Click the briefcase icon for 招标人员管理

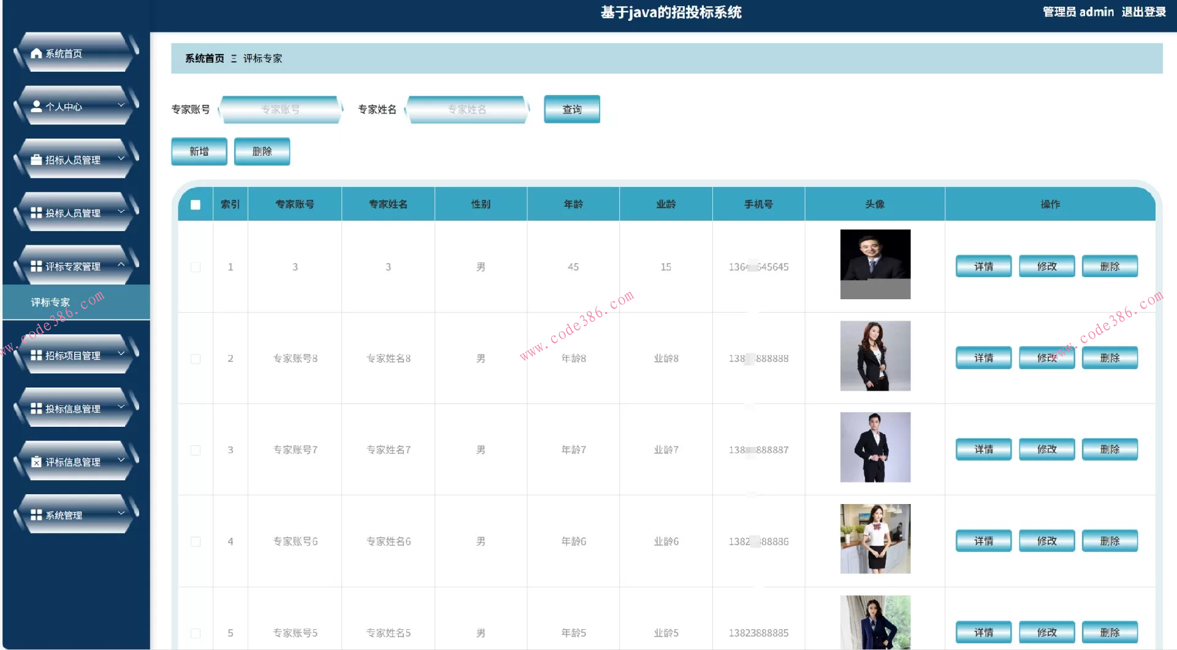tap(36, 160)
